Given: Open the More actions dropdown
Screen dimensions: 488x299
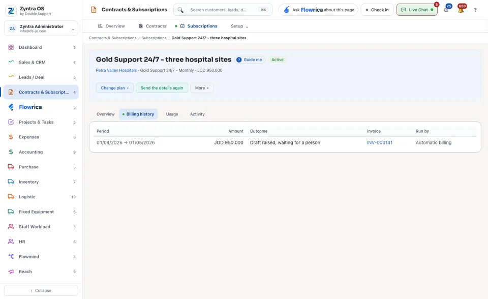Looking at the screenshot, I should point(202,88).
